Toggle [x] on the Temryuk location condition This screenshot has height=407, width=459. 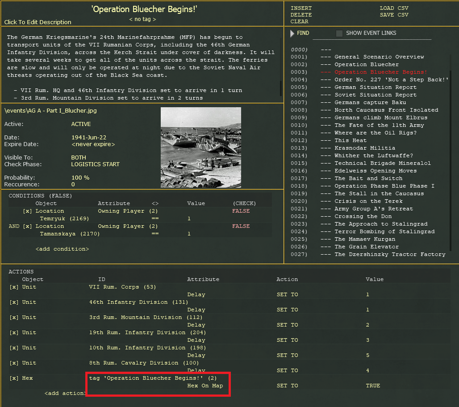coord(27,211)
